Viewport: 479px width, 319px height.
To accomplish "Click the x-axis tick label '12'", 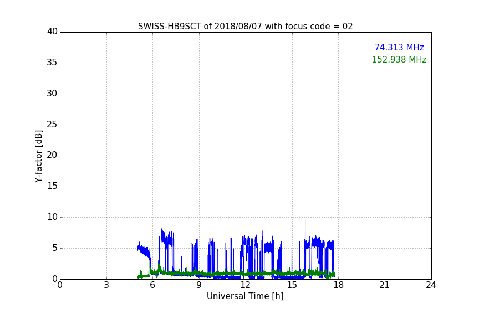I will [x=245, y=285].
